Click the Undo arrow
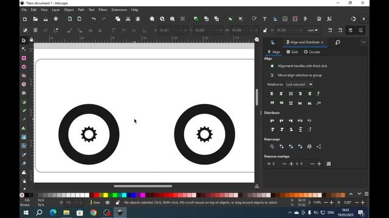The image size is (389, 218). point(94,19)
